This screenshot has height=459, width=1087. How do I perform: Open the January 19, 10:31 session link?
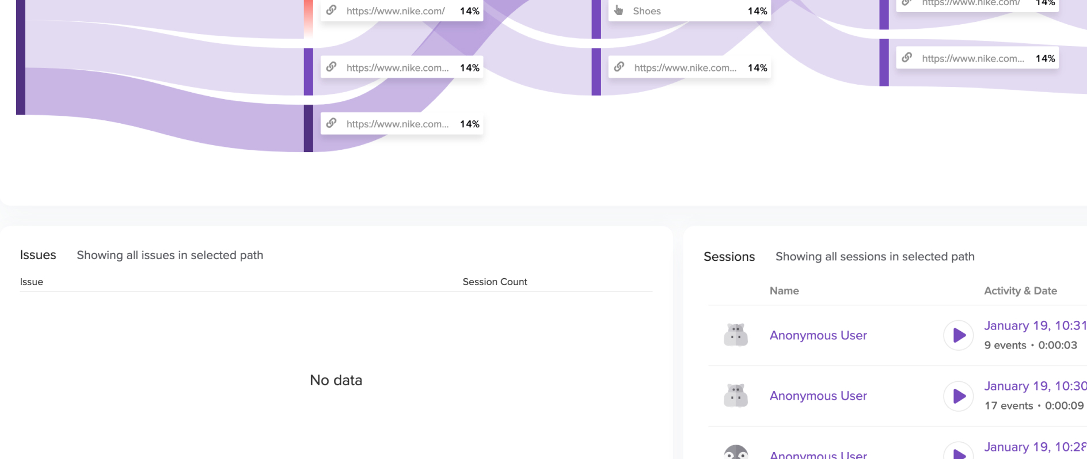(x=1035, y=325)
